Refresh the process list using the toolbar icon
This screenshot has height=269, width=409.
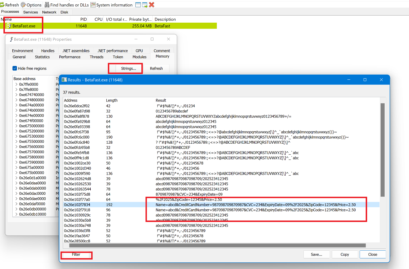pos(3,5)
